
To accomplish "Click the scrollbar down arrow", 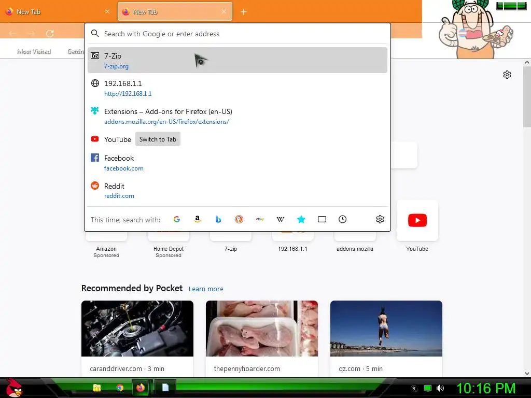I will [x=527, y=374].
